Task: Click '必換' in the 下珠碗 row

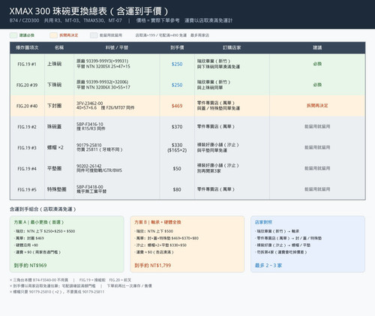Action: [x=317, y=85]
